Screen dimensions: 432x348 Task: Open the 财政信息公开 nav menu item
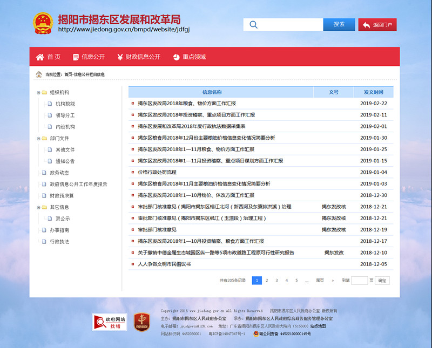point(139,57)
